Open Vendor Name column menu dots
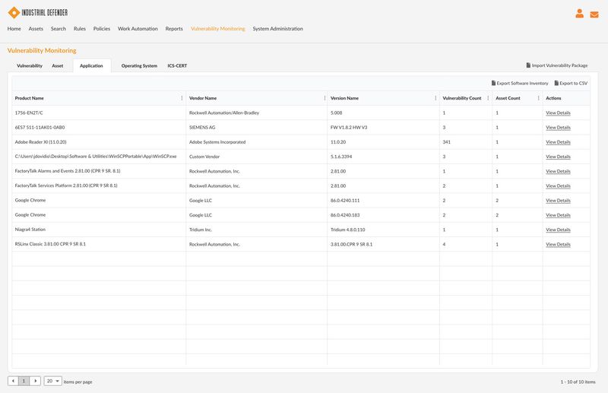Viewport: 608px width, 393px height. [x=325, y=98]
